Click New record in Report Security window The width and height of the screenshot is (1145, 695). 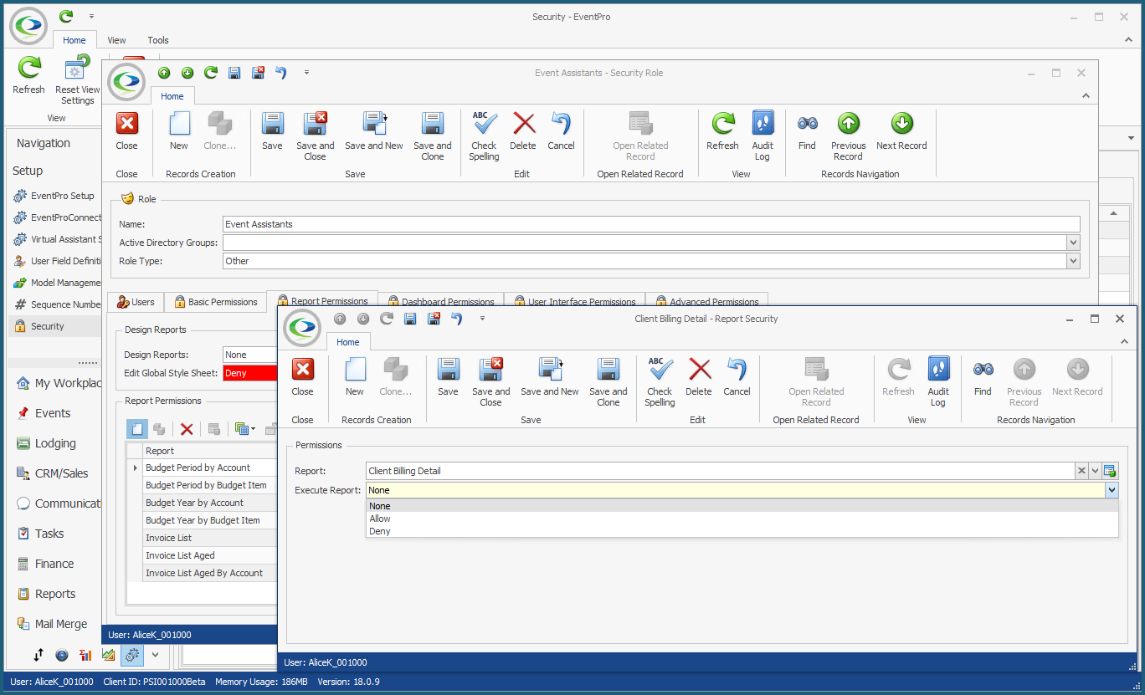click(x=355, y=377)
